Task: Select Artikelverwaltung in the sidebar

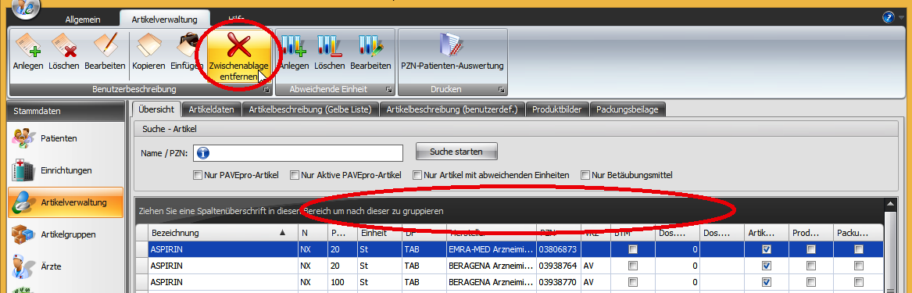Action: [66, 202]
